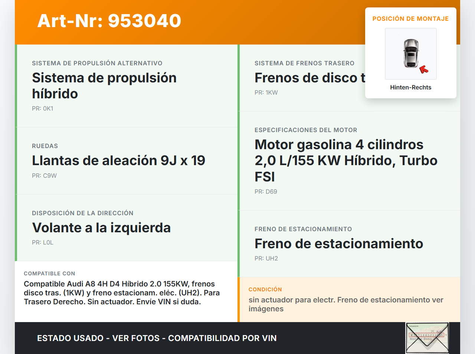
Task: Click the red arrow on car diagram
Action: tap(424, 69)
